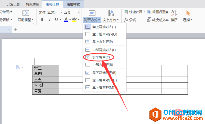Click the document page icon beside table
The height and width of the screenshot is (124, 205).
[18, 67]
